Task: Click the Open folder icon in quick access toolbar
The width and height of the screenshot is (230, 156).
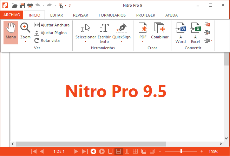Action: point(14,6)
